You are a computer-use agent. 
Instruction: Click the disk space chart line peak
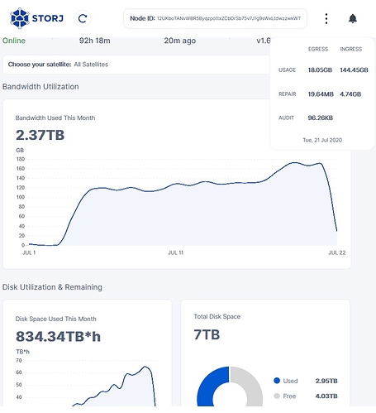pos(145,367)
